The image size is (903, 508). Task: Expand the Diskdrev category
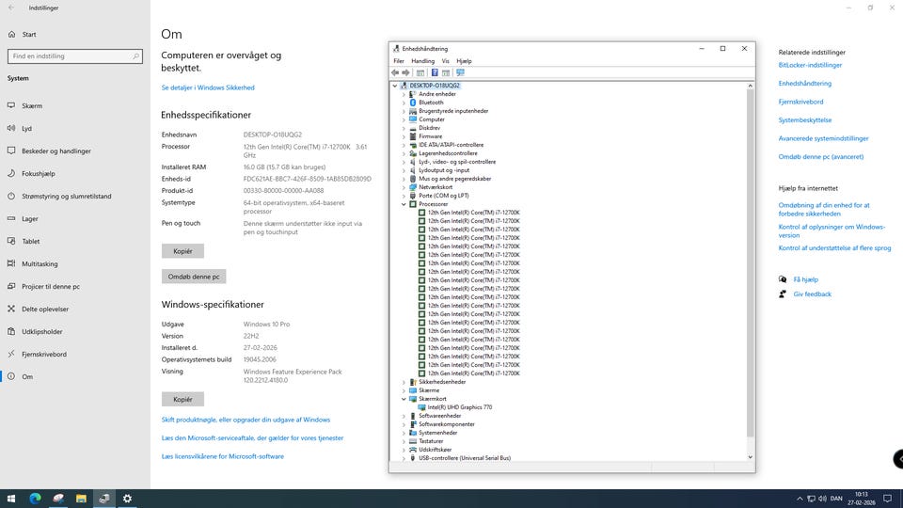(404, 128)
